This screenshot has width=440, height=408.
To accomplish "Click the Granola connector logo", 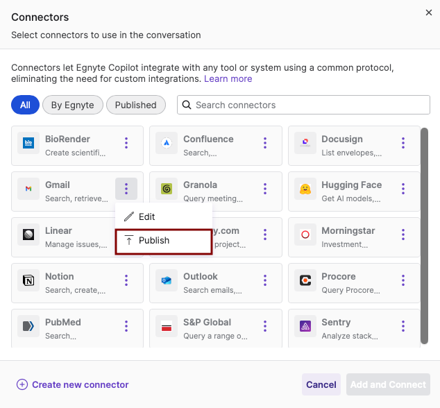I will tap(167, 189).
